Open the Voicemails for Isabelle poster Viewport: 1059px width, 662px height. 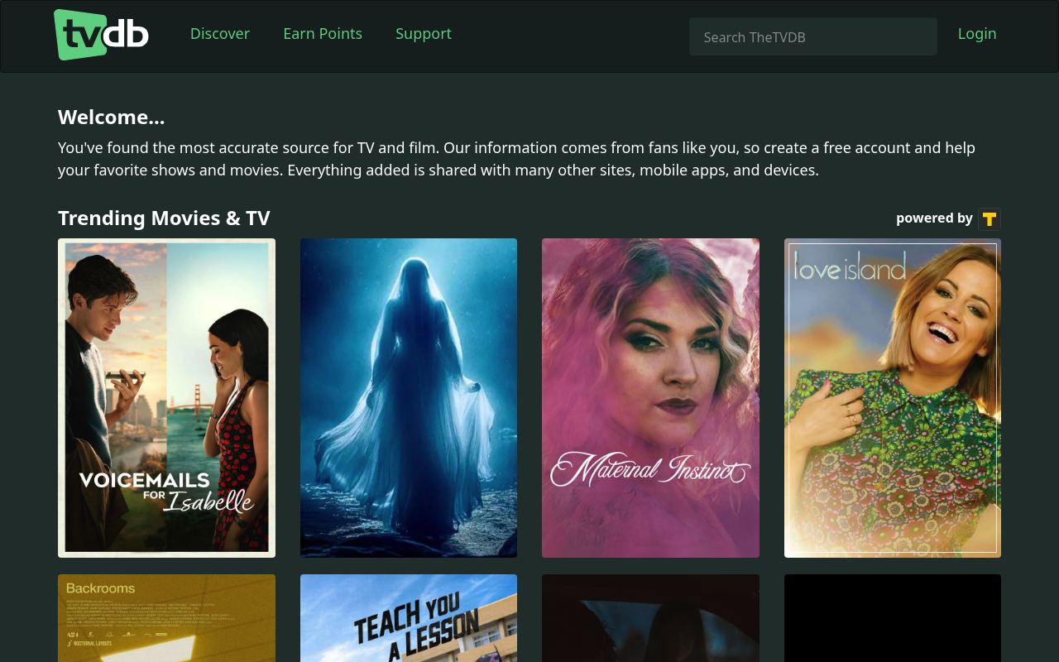pyautogui.click(x=166, y=398)
